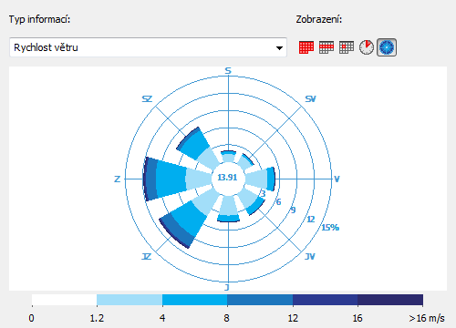Image resolution: width=456 pixels, height=328 pixels.
Task: Click the 12 ring percentage label
Action: point(311,220)
